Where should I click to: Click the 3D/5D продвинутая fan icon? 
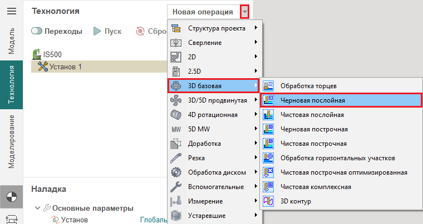click(176, 100)
